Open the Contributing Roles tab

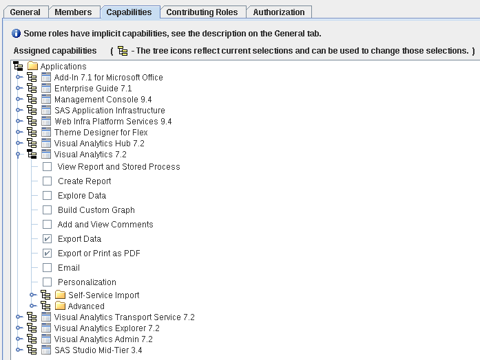click(x=202, y=12)
